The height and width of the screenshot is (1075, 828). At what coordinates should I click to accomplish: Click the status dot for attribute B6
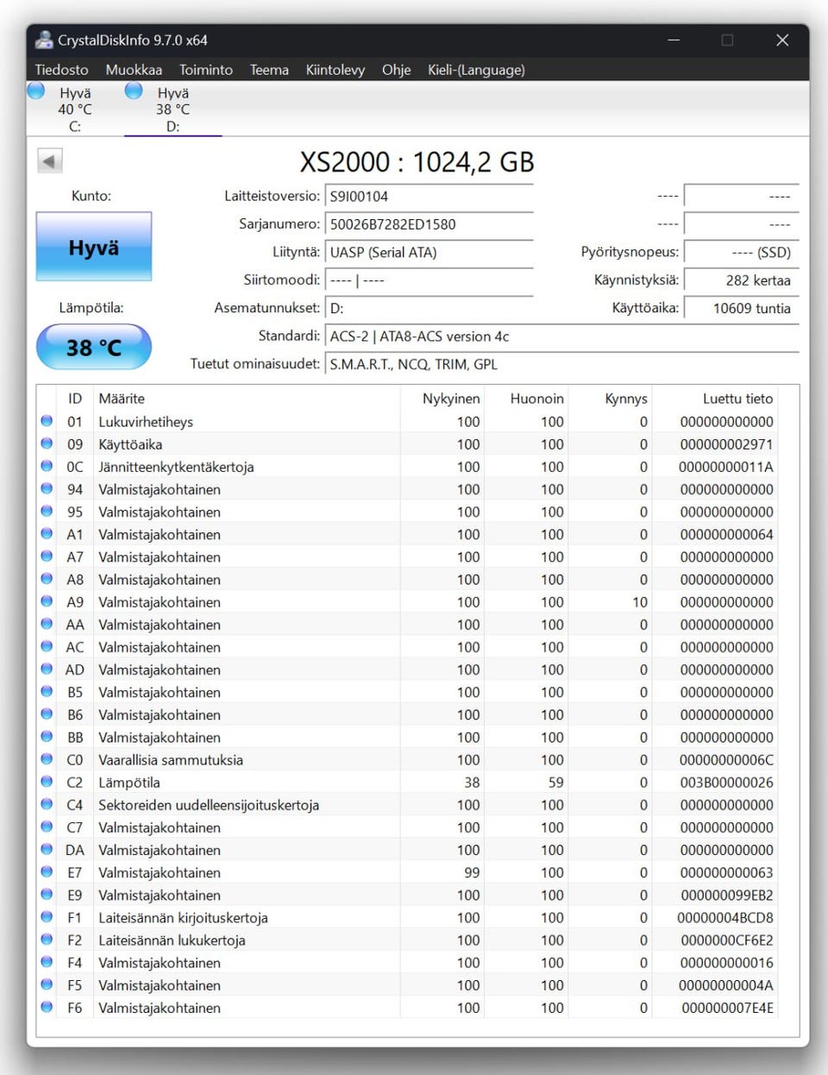click(47, 714)
